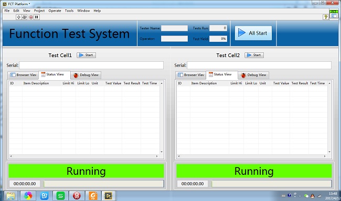Screen dimensions: 341x201
Task: Click the Tester Name input field
Action: tap(174, 28)
